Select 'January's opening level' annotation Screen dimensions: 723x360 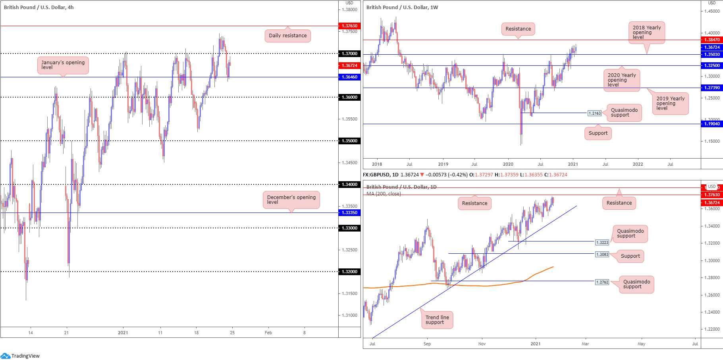pos(63,65)
